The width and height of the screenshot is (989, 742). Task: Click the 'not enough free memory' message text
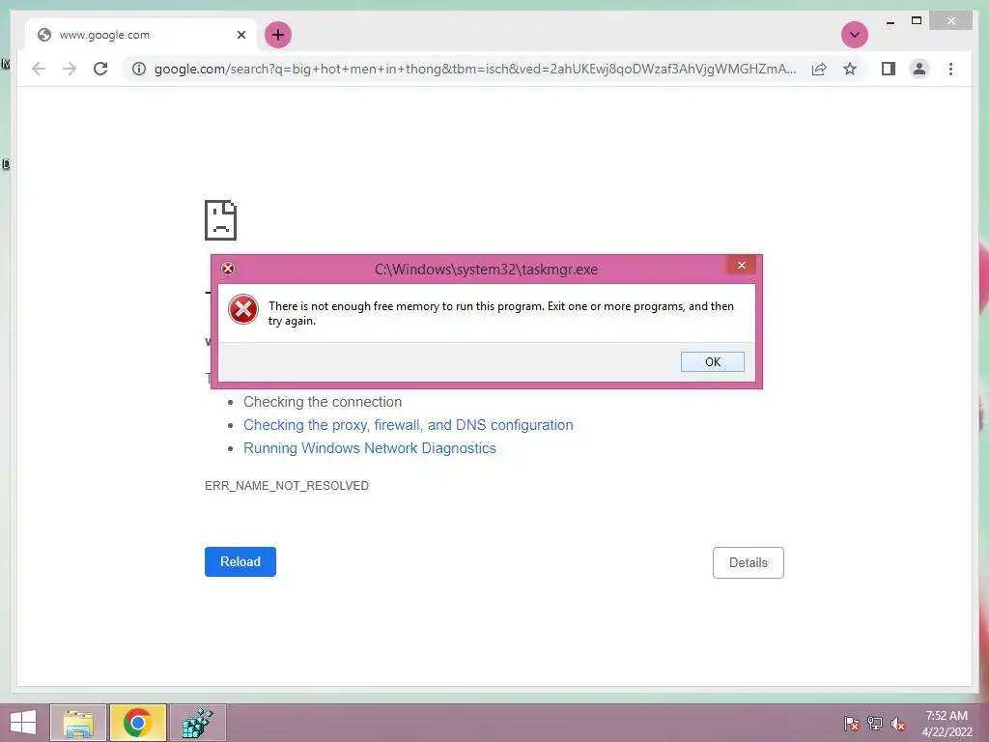point(501,313)
